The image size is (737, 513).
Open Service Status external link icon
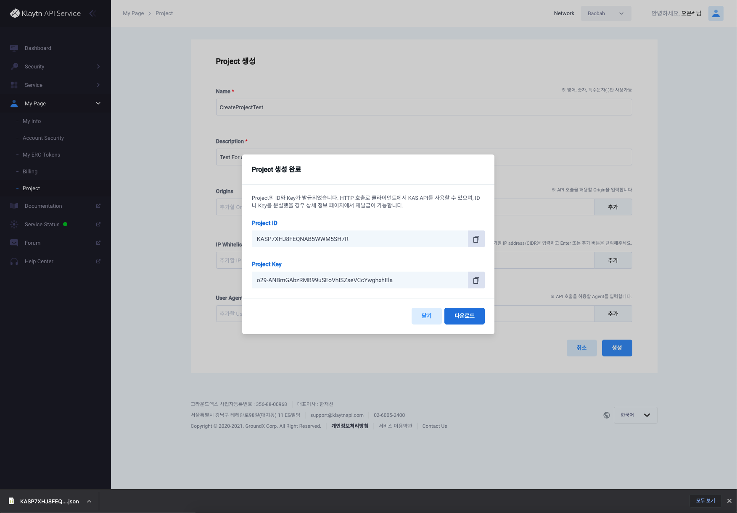coord(98,224)
